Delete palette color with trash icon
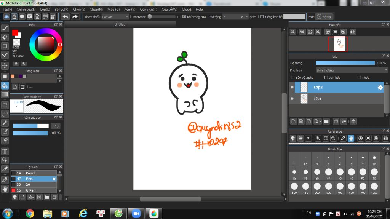 pos(22,87)
